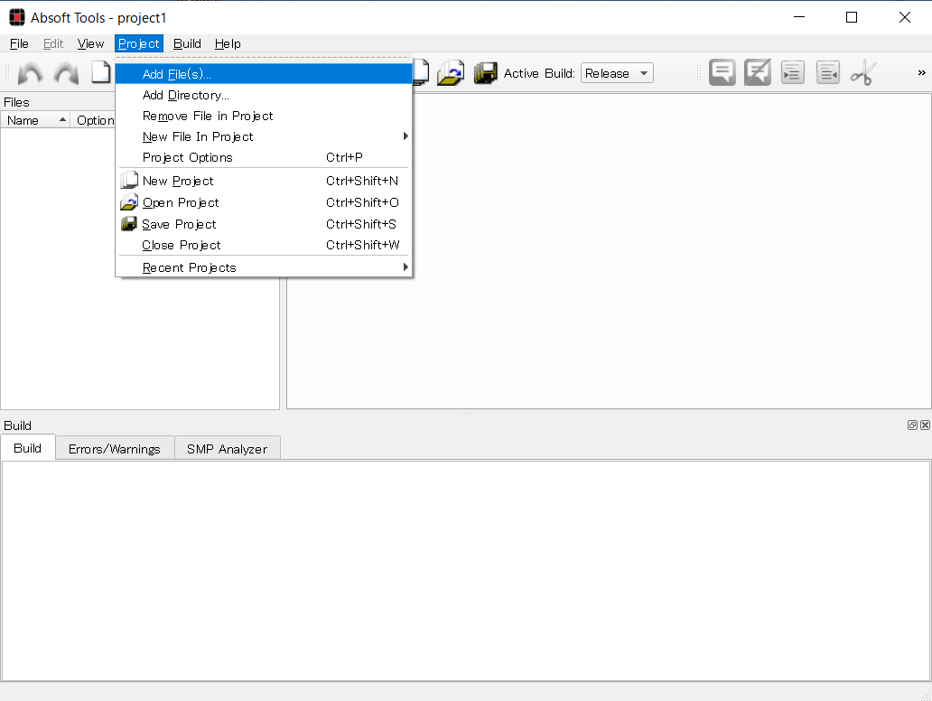This screenshot has height=701, width=932.
Task: Click the Undo arrow in the toolbar
Action: pyautogui.click(x=31, y=74)
